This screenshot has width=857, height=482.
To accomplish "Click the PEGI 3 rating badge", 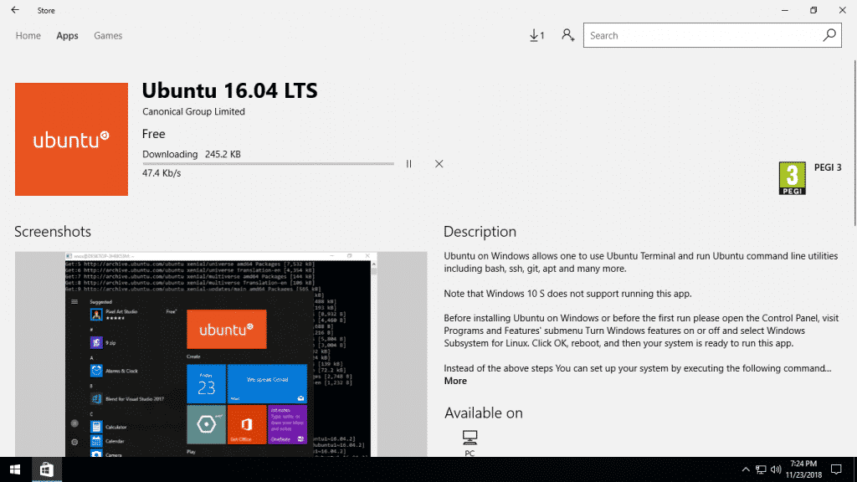I will pyautogui.click(x=790, y=177).
